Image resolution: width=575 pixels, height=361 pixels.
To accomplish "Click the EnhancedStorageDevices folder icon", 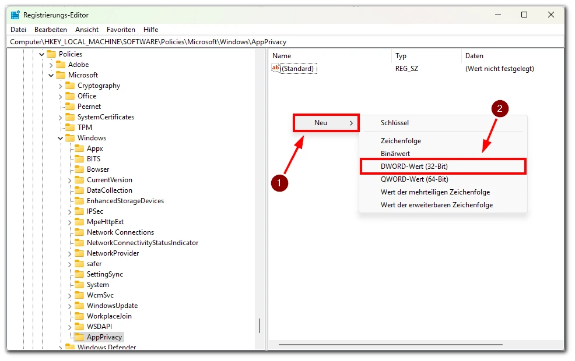I will [79, 201].
